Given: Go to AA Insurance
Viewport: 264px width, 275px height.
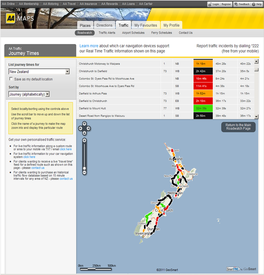Looking at the screenshot, I should tap(88, 4).
